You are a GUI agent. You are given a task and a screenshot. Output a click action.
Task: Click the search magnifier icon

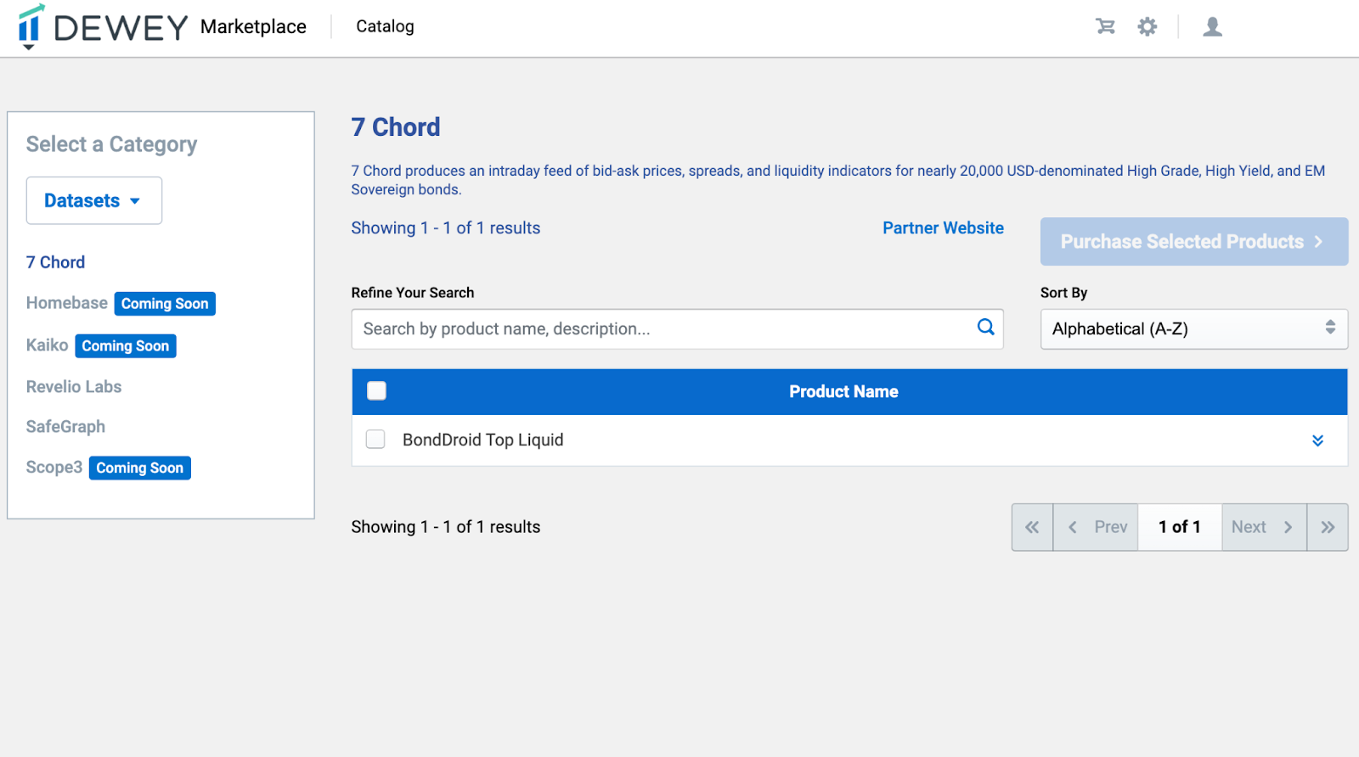coord(984,328)
